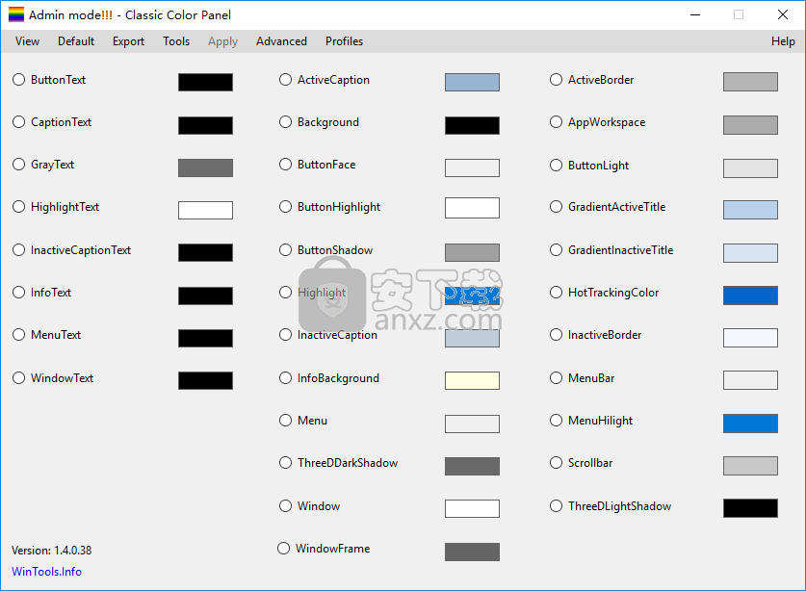Select GradientActiveTitle radio button

pyautogui.click(x=556, y=207)
